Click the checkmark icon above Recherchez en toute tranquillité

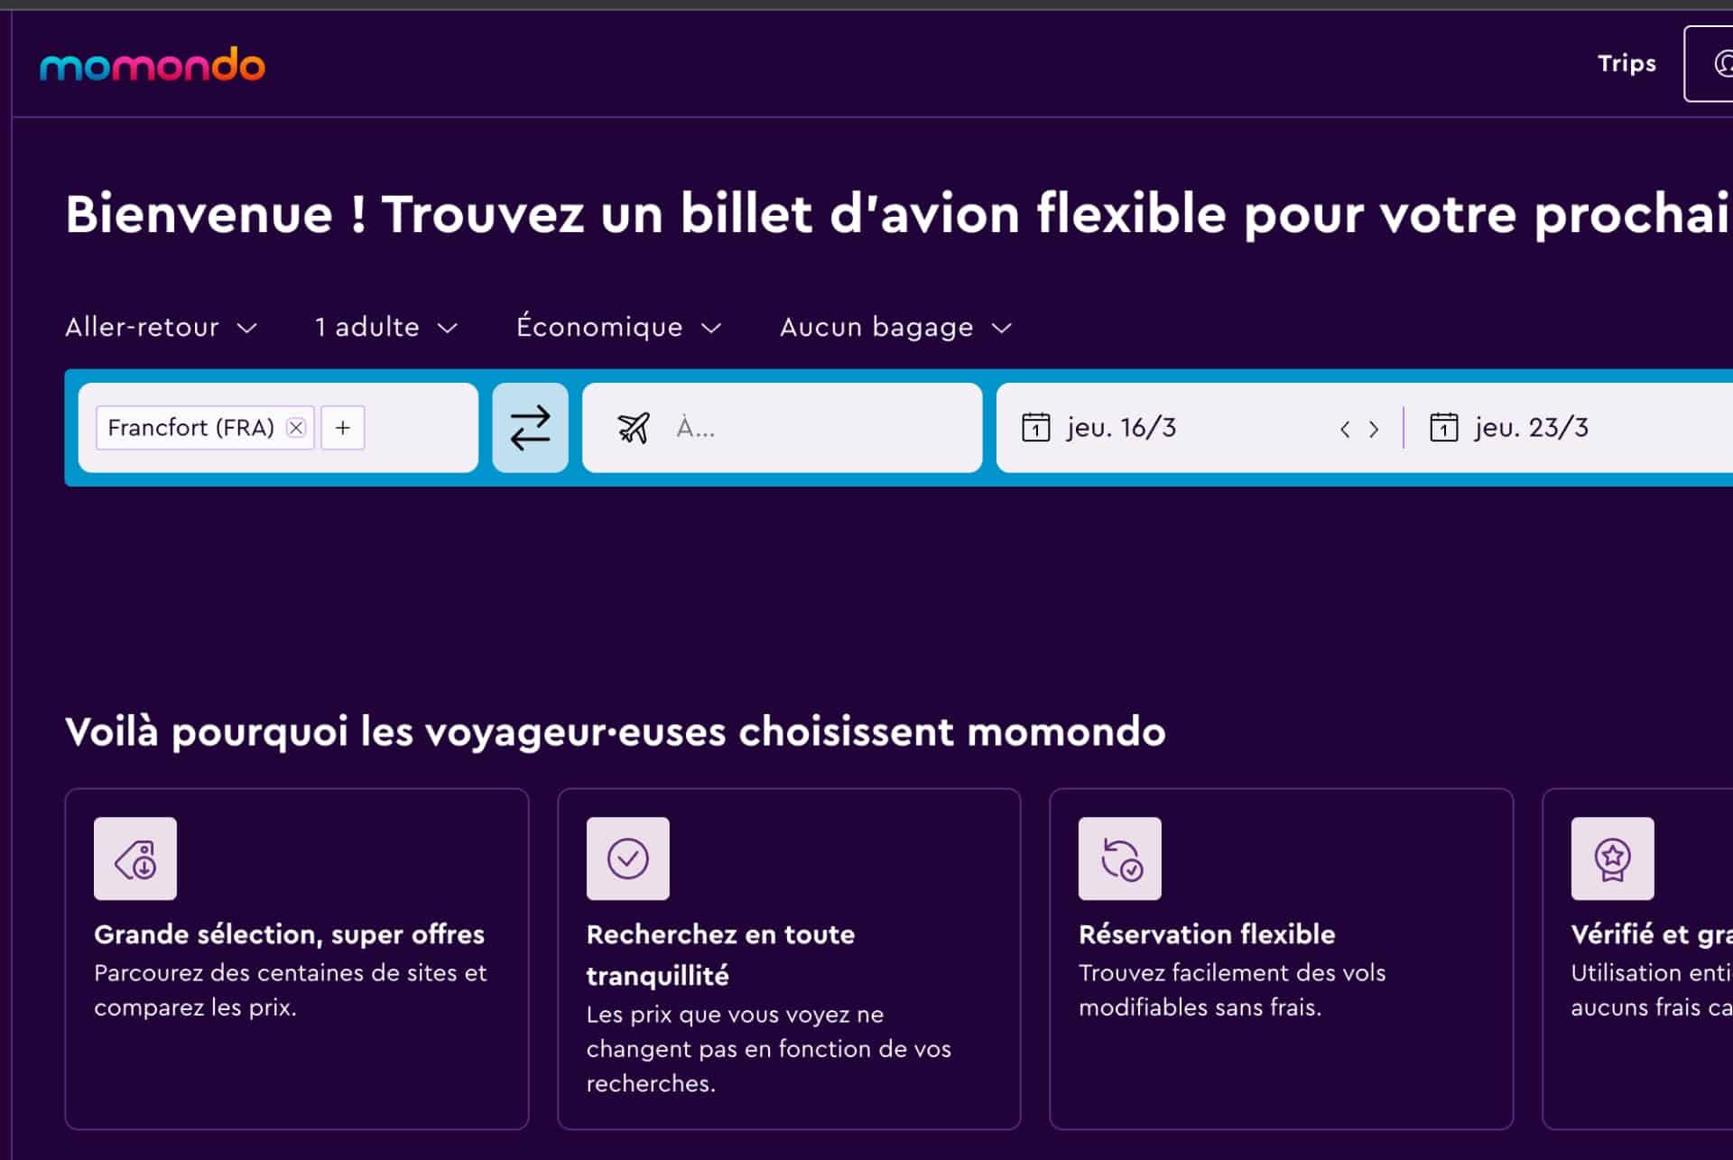[x=628, y=858]
